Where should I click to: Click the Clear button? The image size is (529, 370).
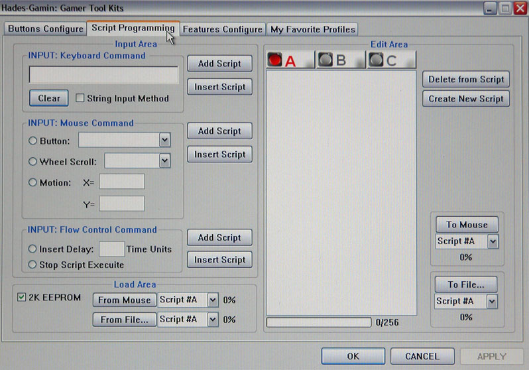(x=49, y=98)
